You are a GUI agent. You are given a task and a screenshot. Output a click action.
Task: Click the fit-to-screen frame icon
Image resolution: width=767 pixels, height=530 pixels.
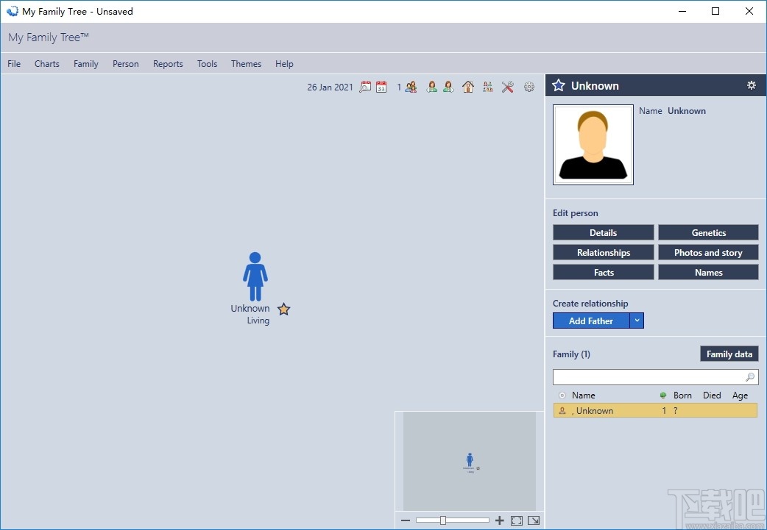coord(517,520)
